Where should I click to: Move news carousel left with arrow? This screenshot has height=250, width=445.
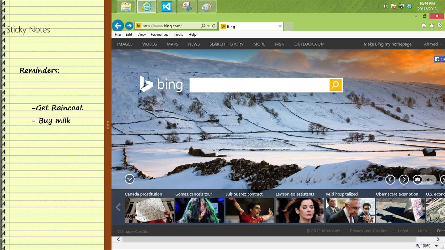point(118,207)
